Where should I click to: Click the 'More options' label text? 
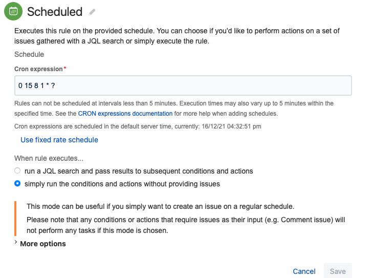pos(43,244)
